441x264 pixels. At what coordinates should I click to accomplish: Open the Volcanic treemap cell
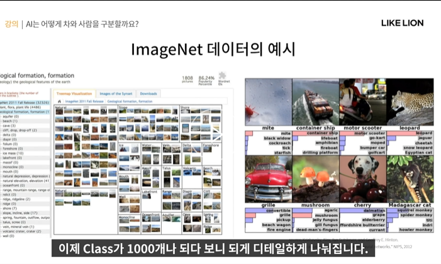coord(192,177)
